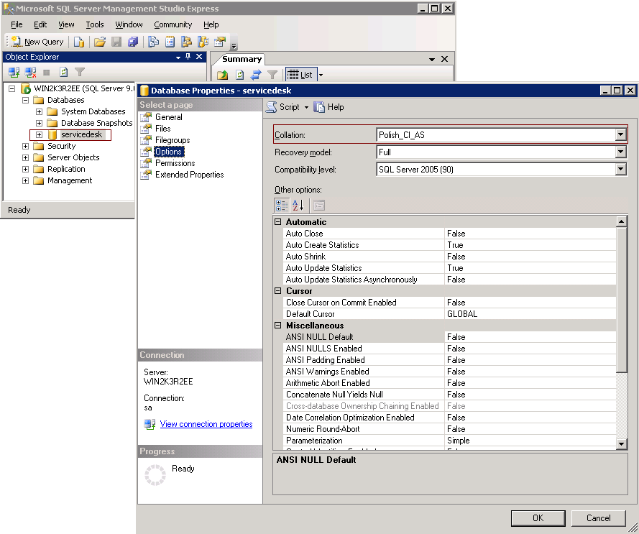
Task: Click the Alphabetical sort icon
Action: pos(298,206)
